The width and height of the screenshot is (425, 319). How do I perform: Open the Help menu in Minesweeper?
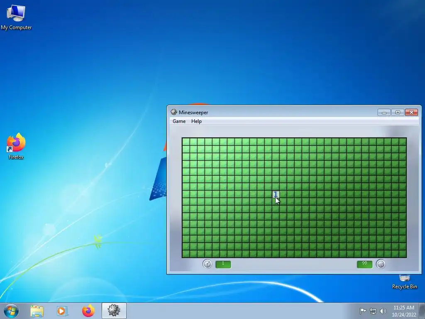196,121
